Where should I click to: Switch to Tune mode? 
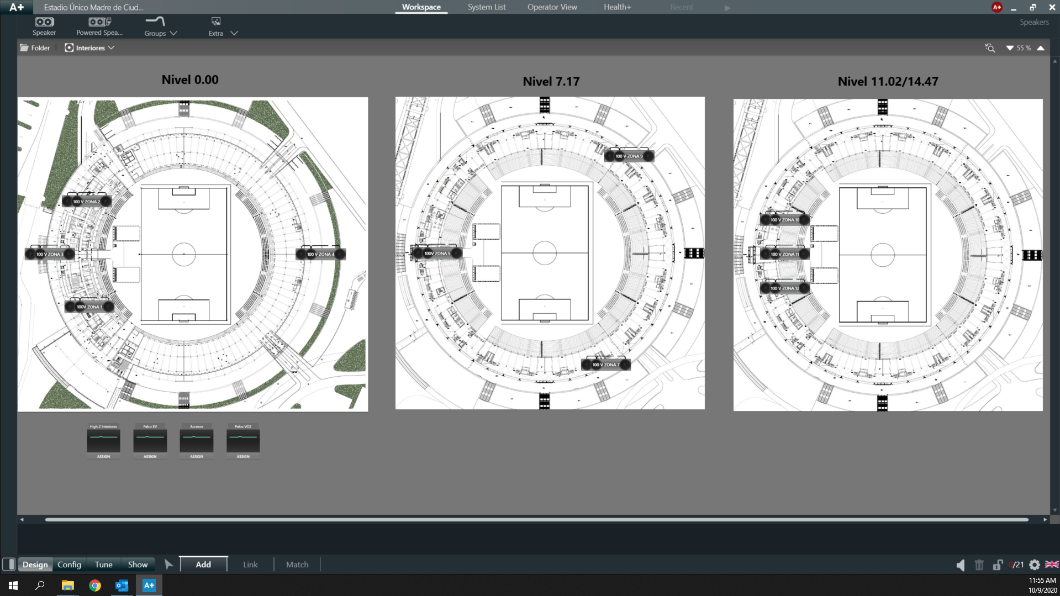click(x=103, y=565)
